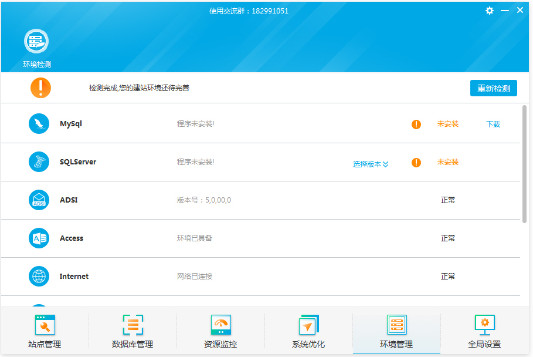The image size is (533, 357).
Task: Open 数据库管理 (Database Management) panel
Action: [133, 331]
